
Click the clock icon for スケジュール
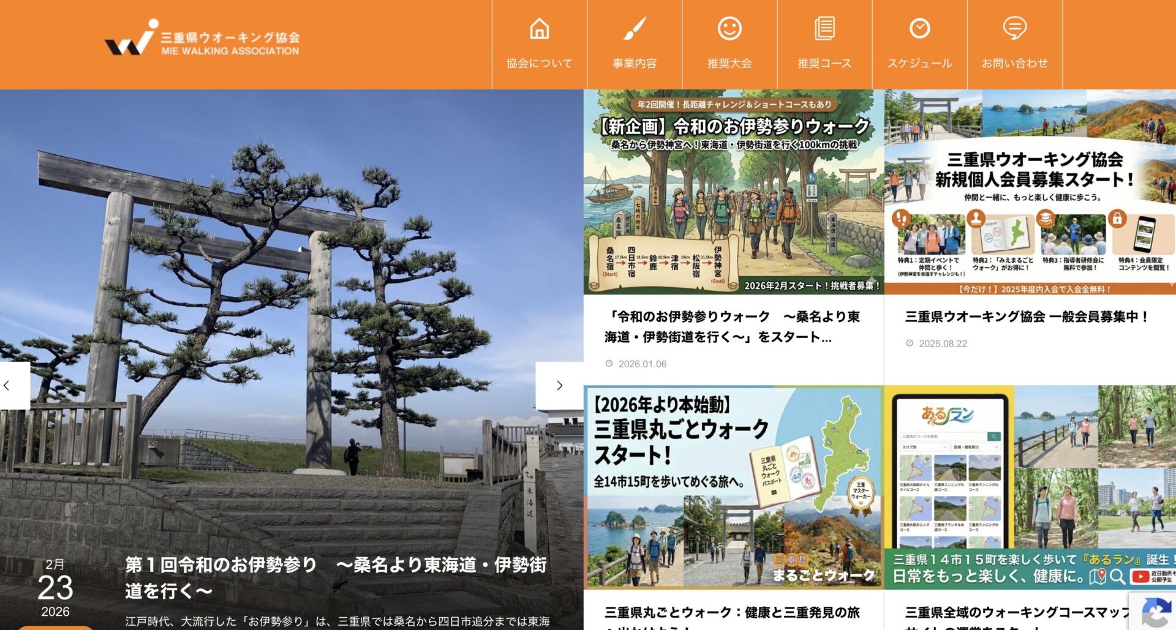tap(919, 29)
